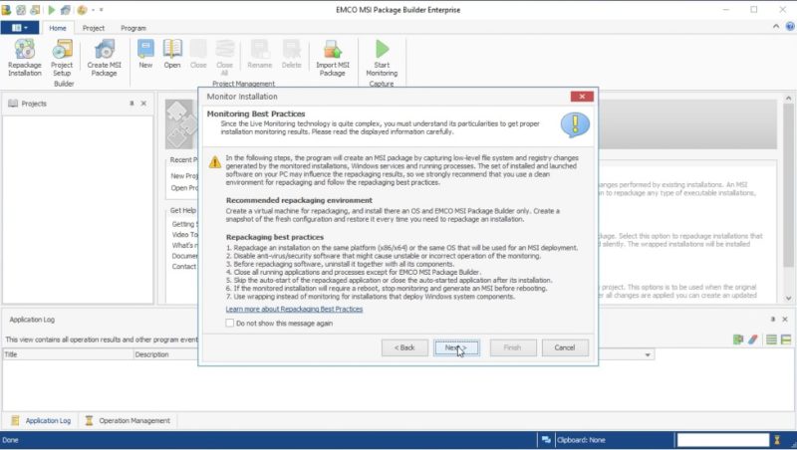Pin the Application Log panel

[x=773, y=319]
